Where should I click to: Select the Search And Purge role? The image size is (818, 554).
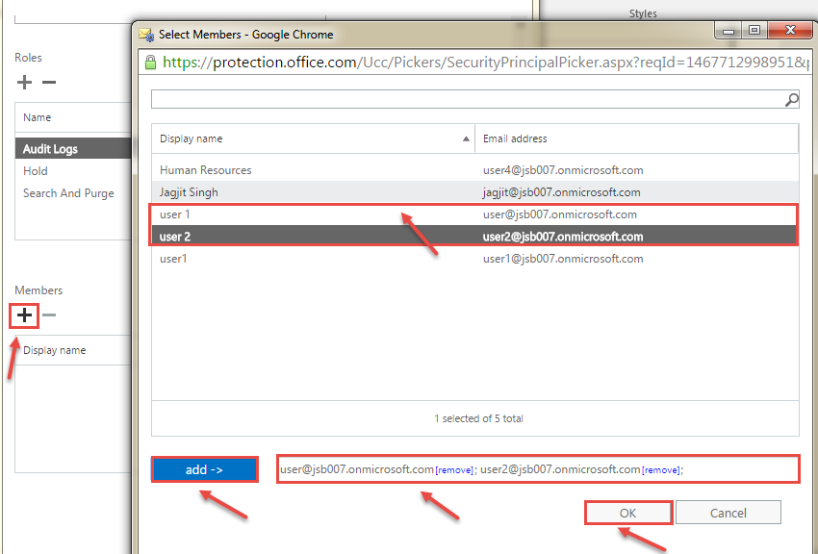(68, 193)
